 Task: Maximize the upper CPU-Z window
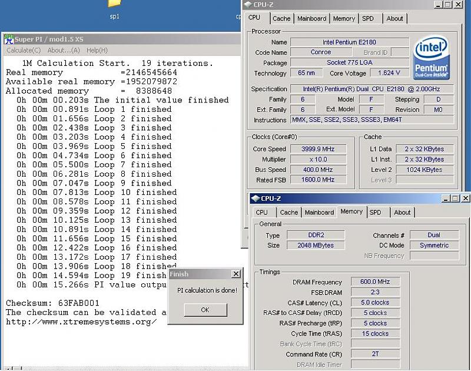(448, 5)
